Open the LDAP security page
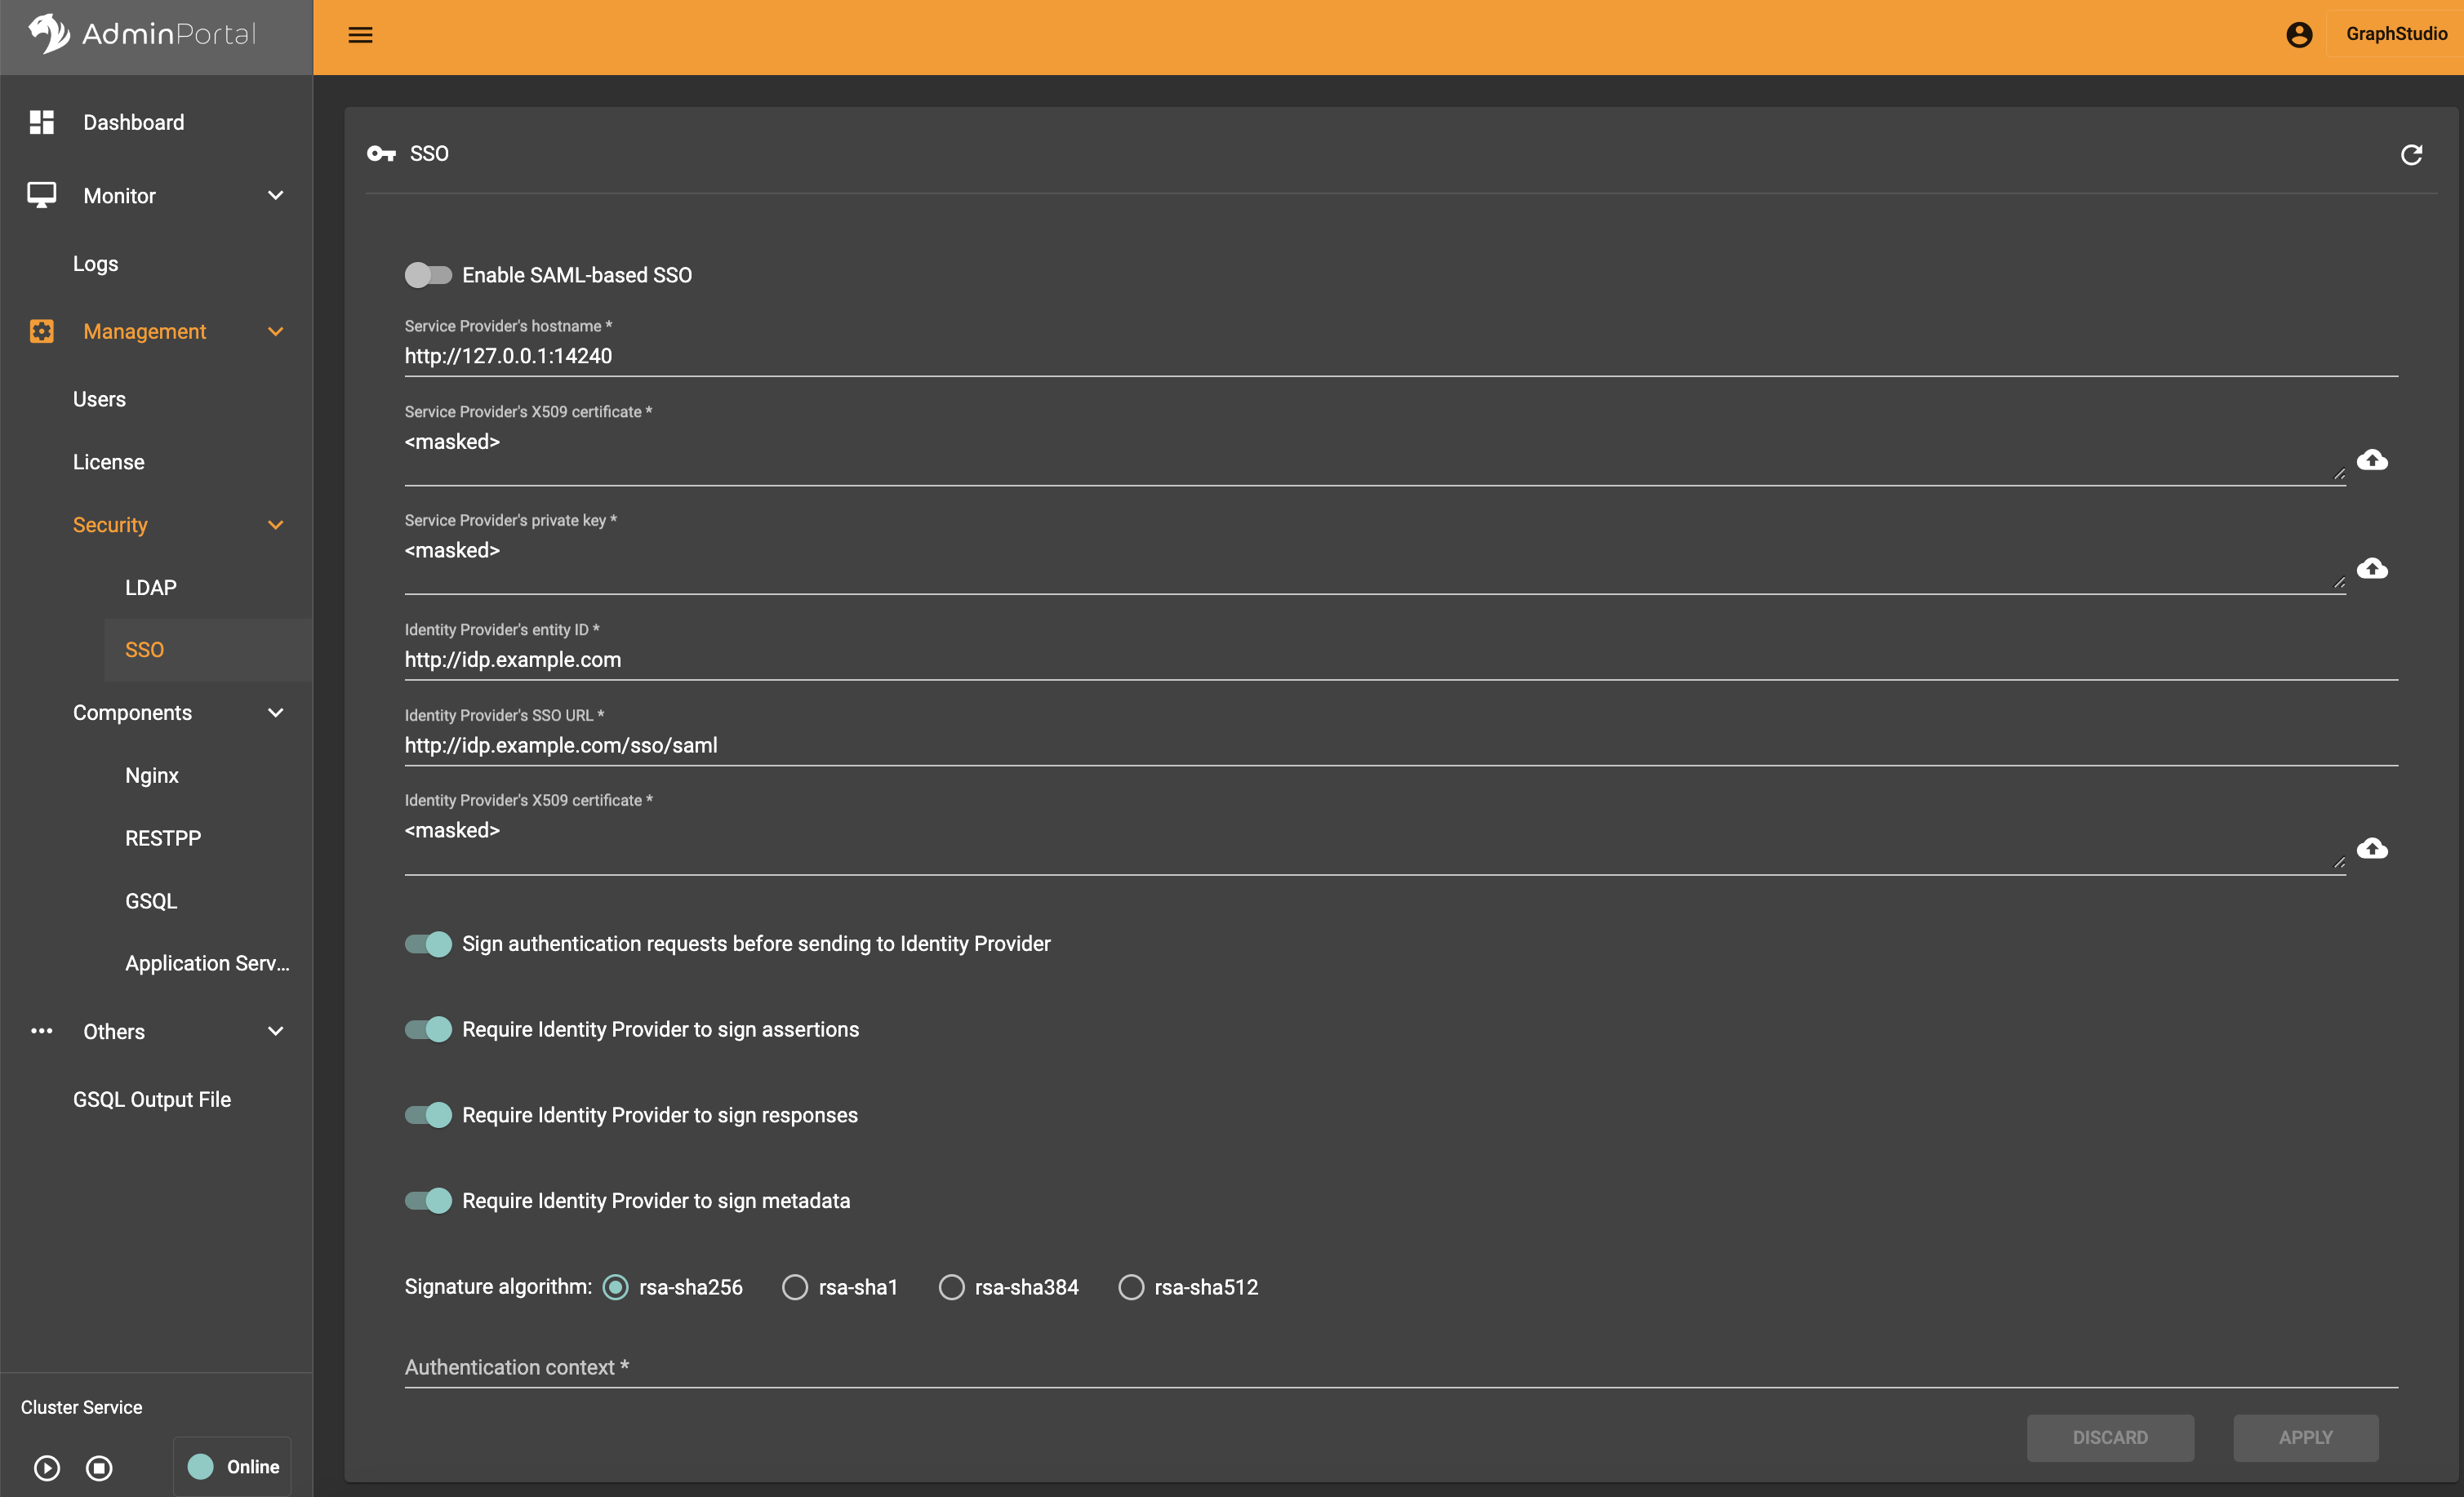This screenshot has height=1497, width=2464. pyautogui.click(x=151, y=587)
